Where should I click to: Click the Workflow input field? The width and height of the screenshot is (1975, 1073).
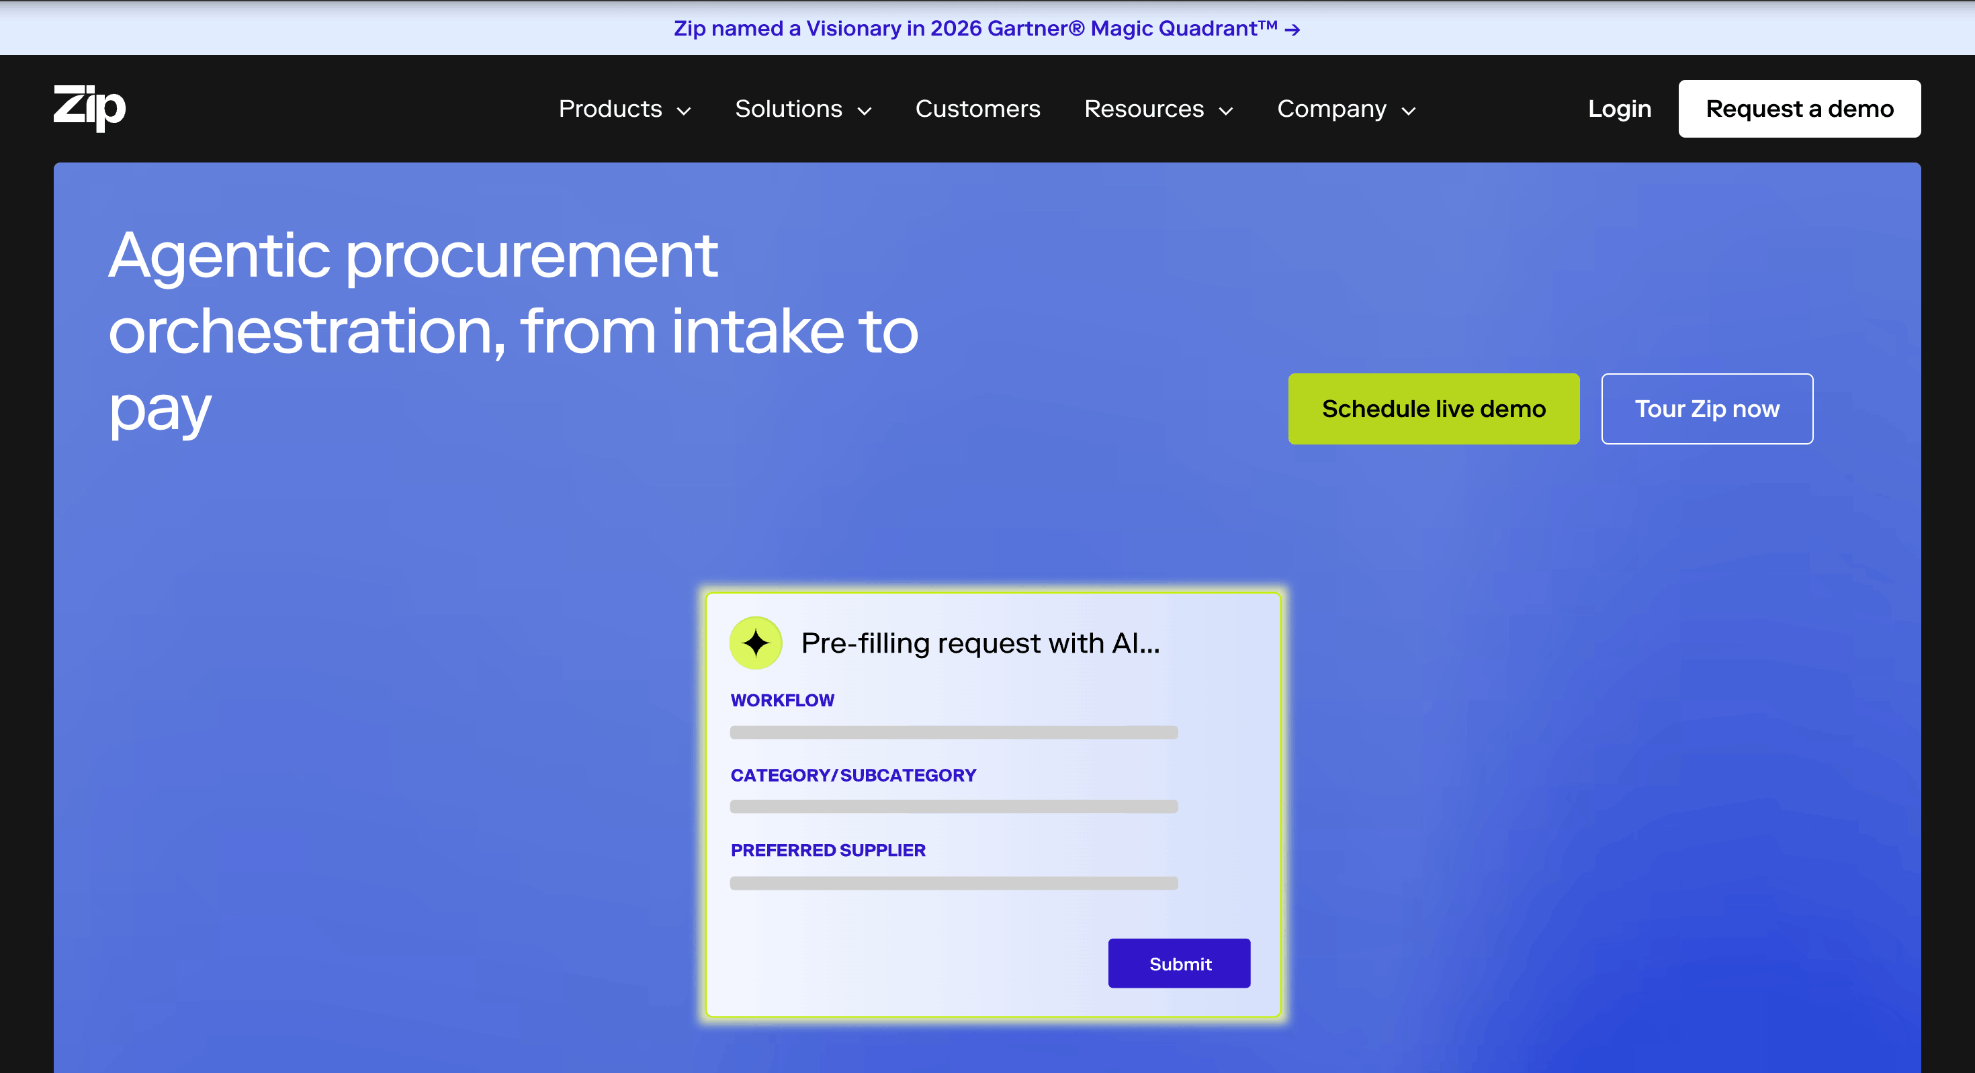point(953,733)
